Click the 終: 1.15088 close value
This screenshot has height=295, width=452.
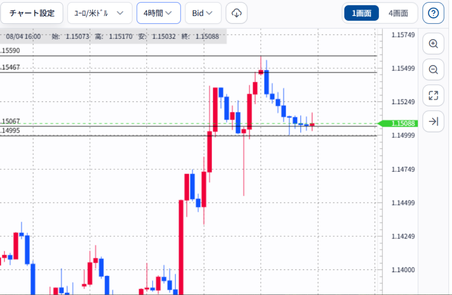(x=200, y=37)
